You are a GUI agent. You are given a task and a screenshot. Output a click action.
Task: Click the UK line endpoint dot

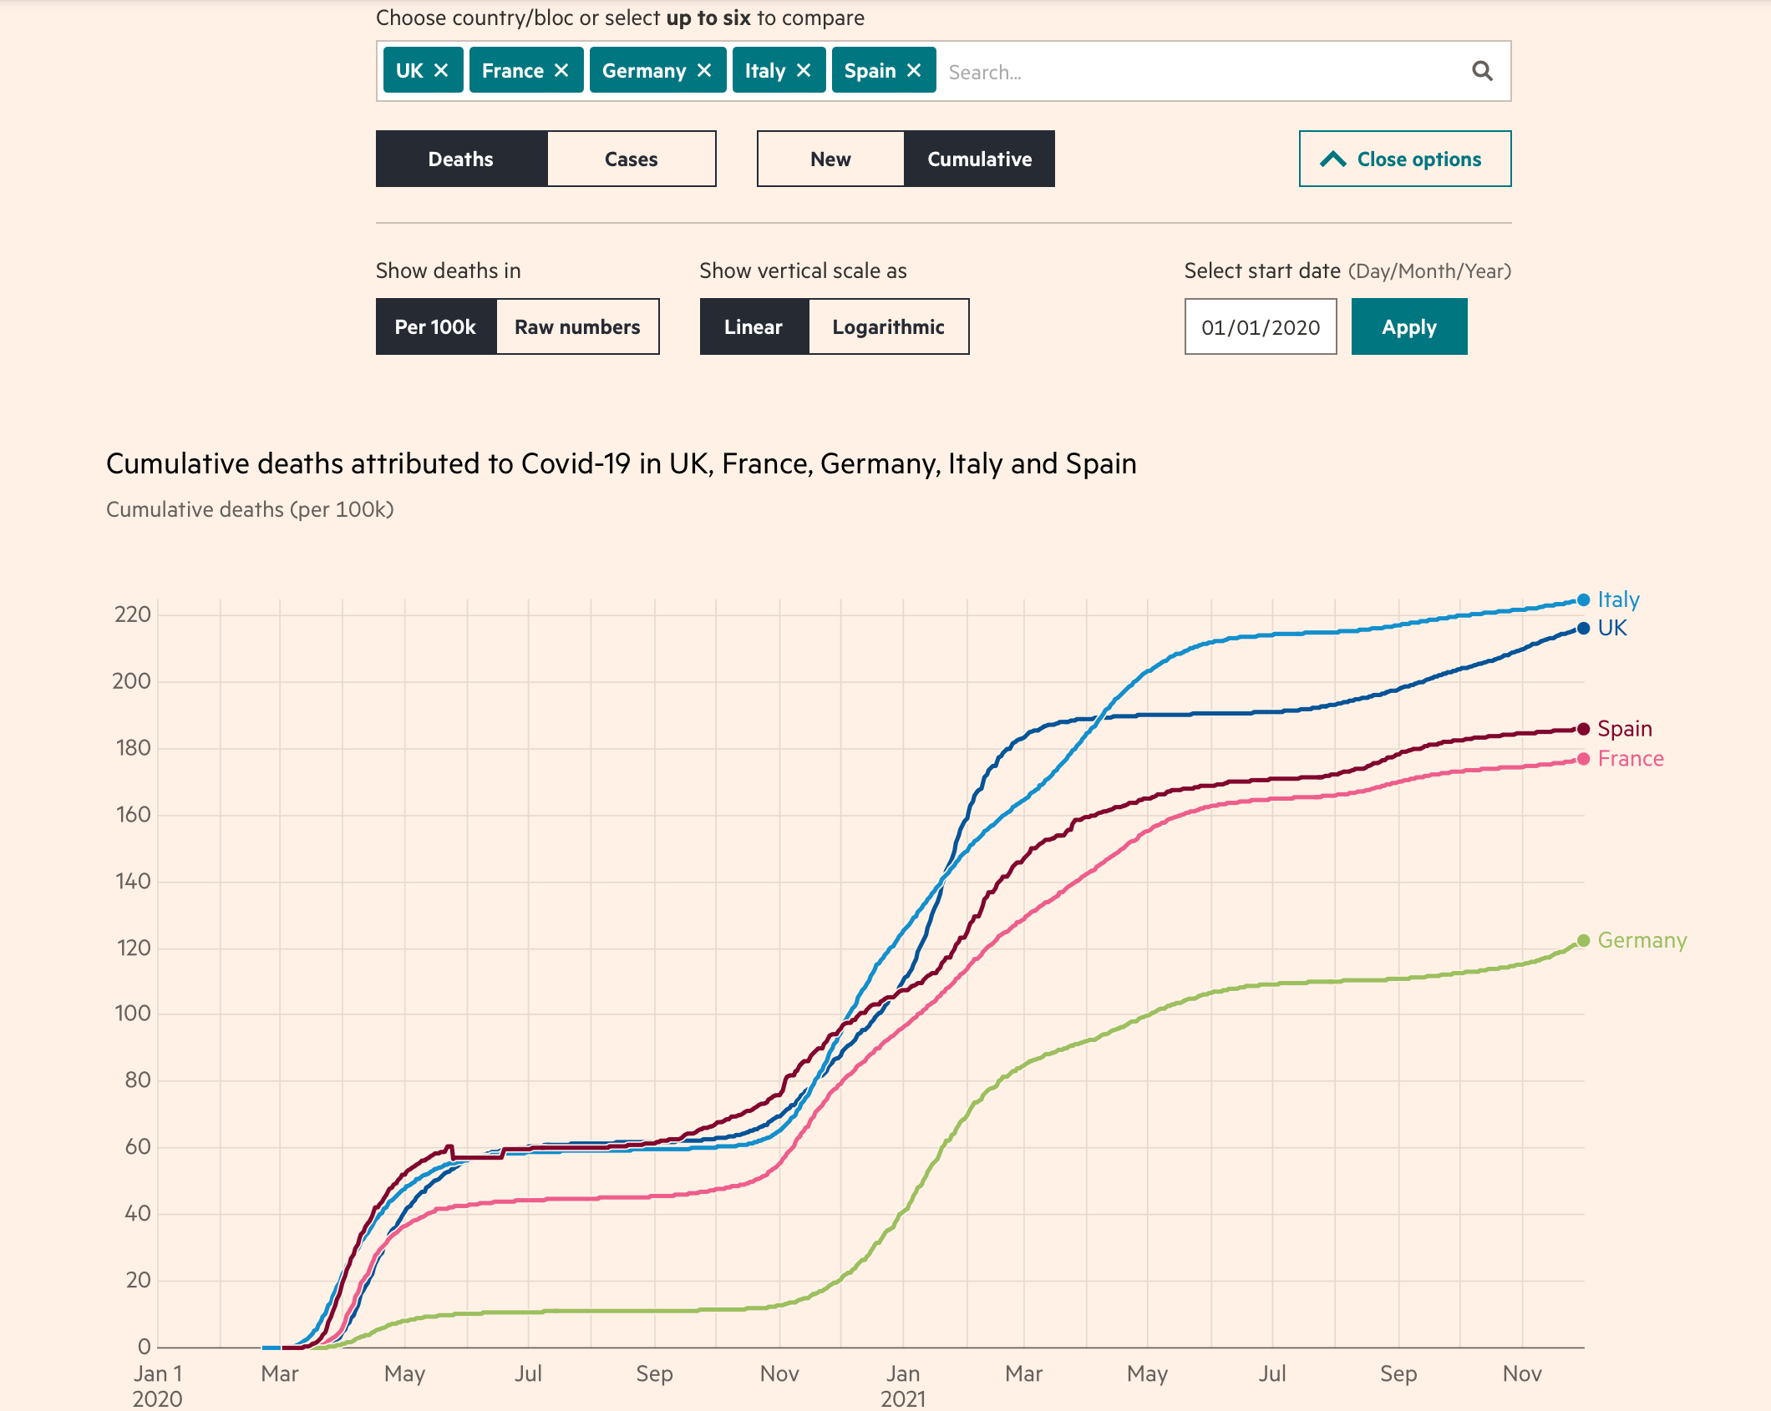(1583, 628)
